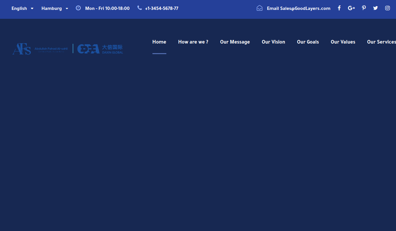Screen dimensions: 396x231
Task: Click the envelope email icon
Action: point(260,8)
